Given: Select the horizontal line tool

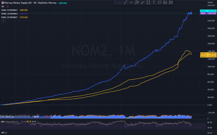Looking at the screenshot, I should pyautogui.click(x=131, y=2).
